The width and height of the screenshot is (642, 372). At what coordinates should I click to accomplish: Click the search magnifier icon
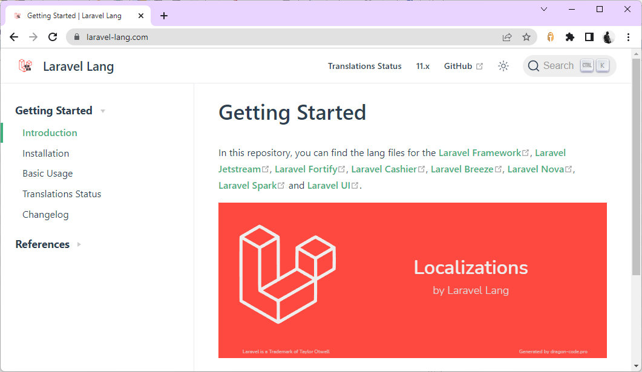pyautogui.click(x=534, y=66)
